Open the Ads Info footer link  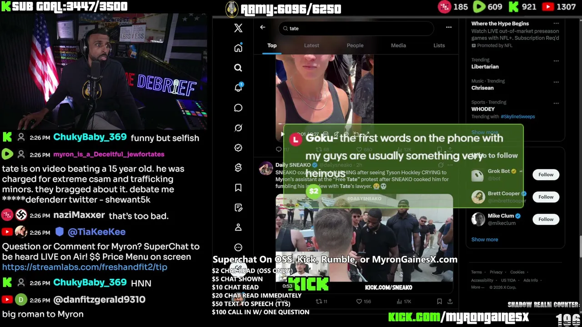(x=531, y=280)
